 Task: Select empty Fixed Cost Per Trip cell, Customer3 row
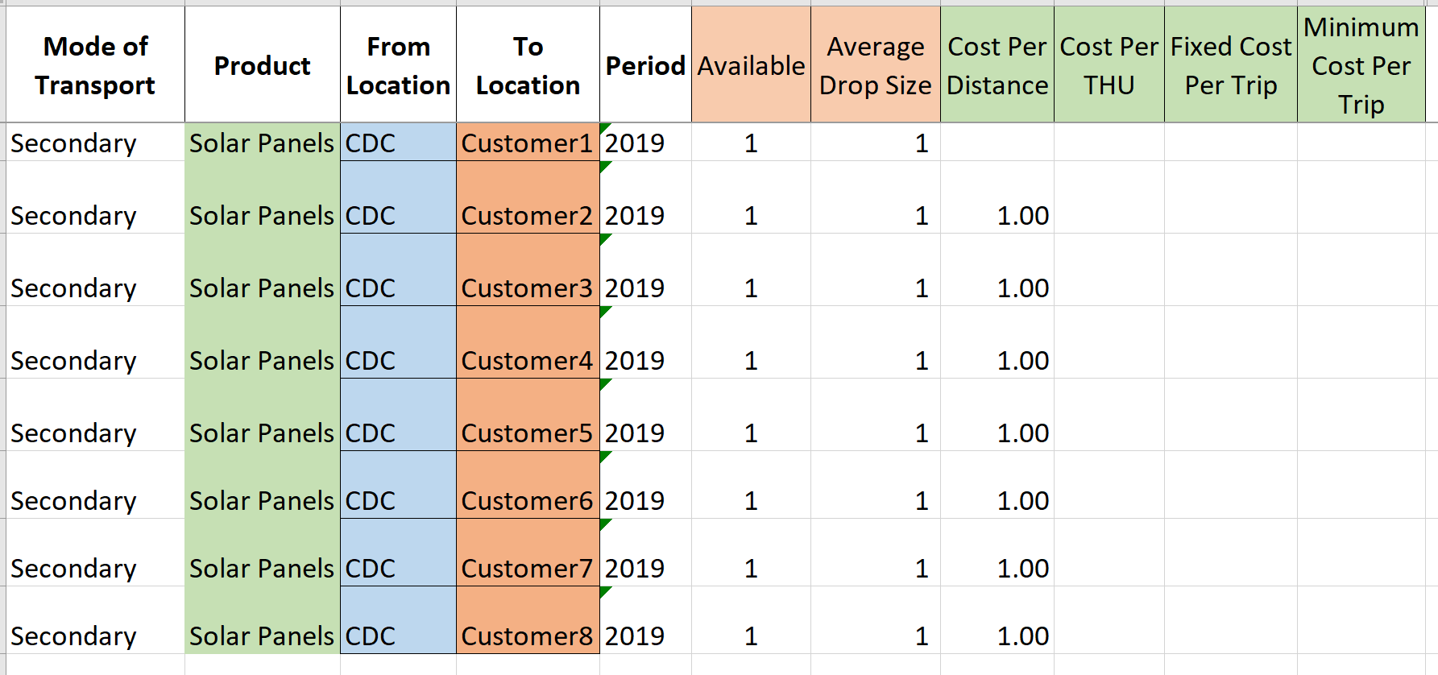pyautogui.click(x=1231, y=270)
